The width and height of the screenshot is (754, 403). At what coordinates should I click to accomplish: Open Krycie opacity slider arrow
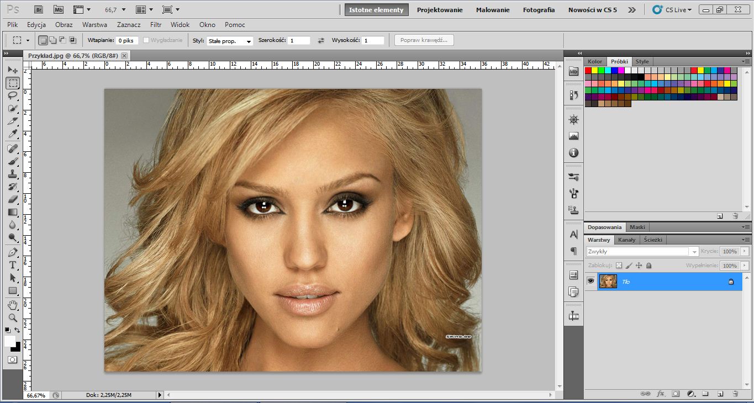[745, 251]
